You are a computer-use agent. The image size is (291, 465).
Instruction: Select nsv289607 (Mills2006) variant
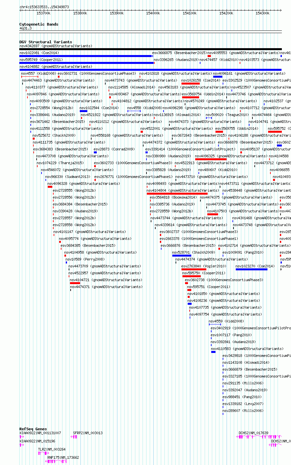[x=243, y=411]
